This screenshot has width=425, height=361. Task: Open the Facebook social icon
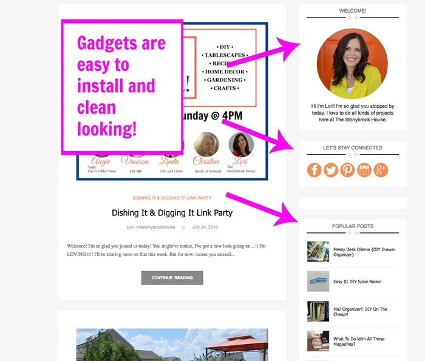pos(314,170)
